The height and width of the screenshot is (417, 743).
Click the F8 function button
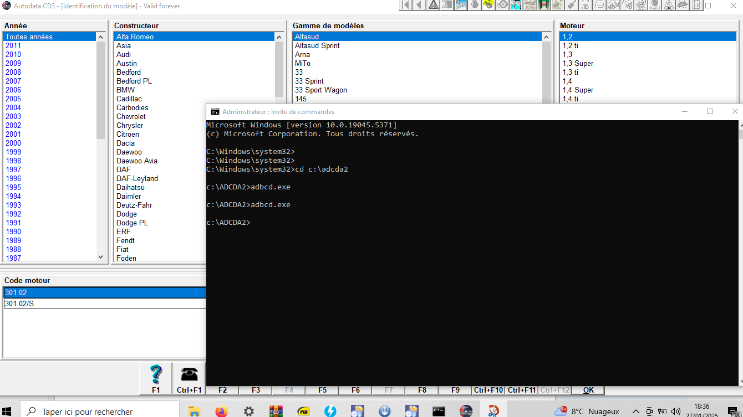pyautogui.click(x=422, y=390)
